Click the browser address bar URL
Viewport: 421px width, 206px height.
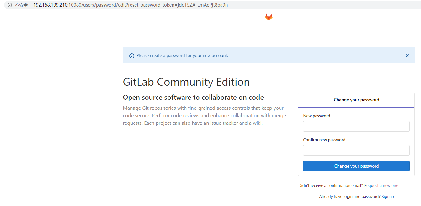pos(131,5)
